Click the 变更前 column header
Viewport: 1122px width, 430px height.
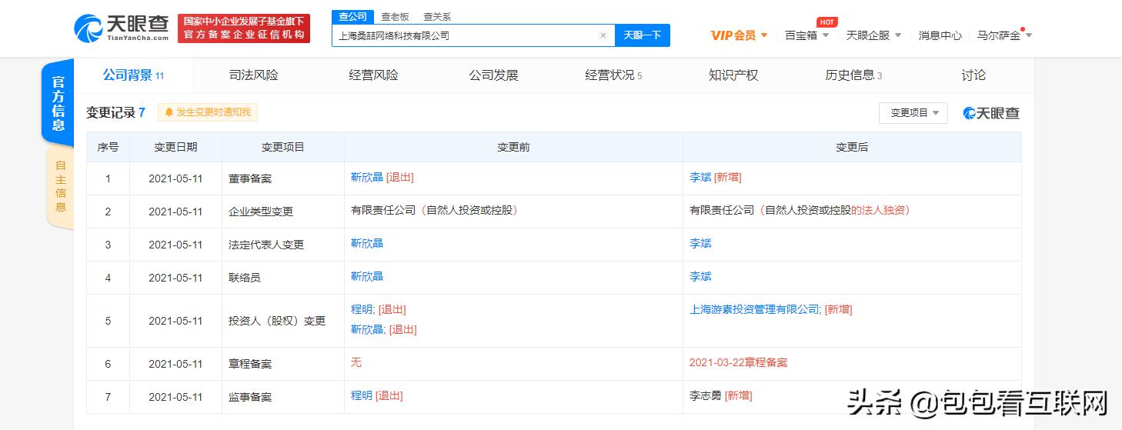coord(513,147)
